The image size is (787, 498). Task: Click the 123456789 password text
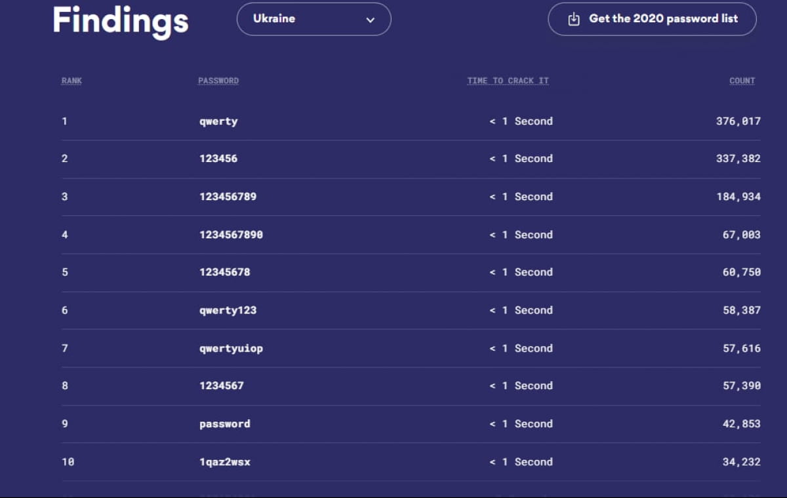228,197
